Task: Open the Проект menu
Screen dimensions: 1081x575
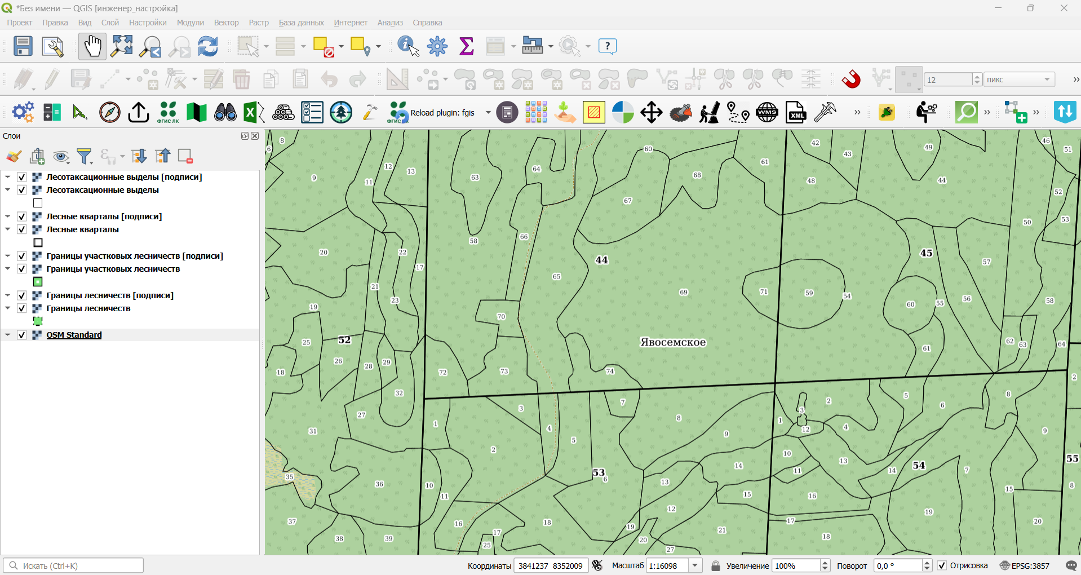Action: [19, 23]
